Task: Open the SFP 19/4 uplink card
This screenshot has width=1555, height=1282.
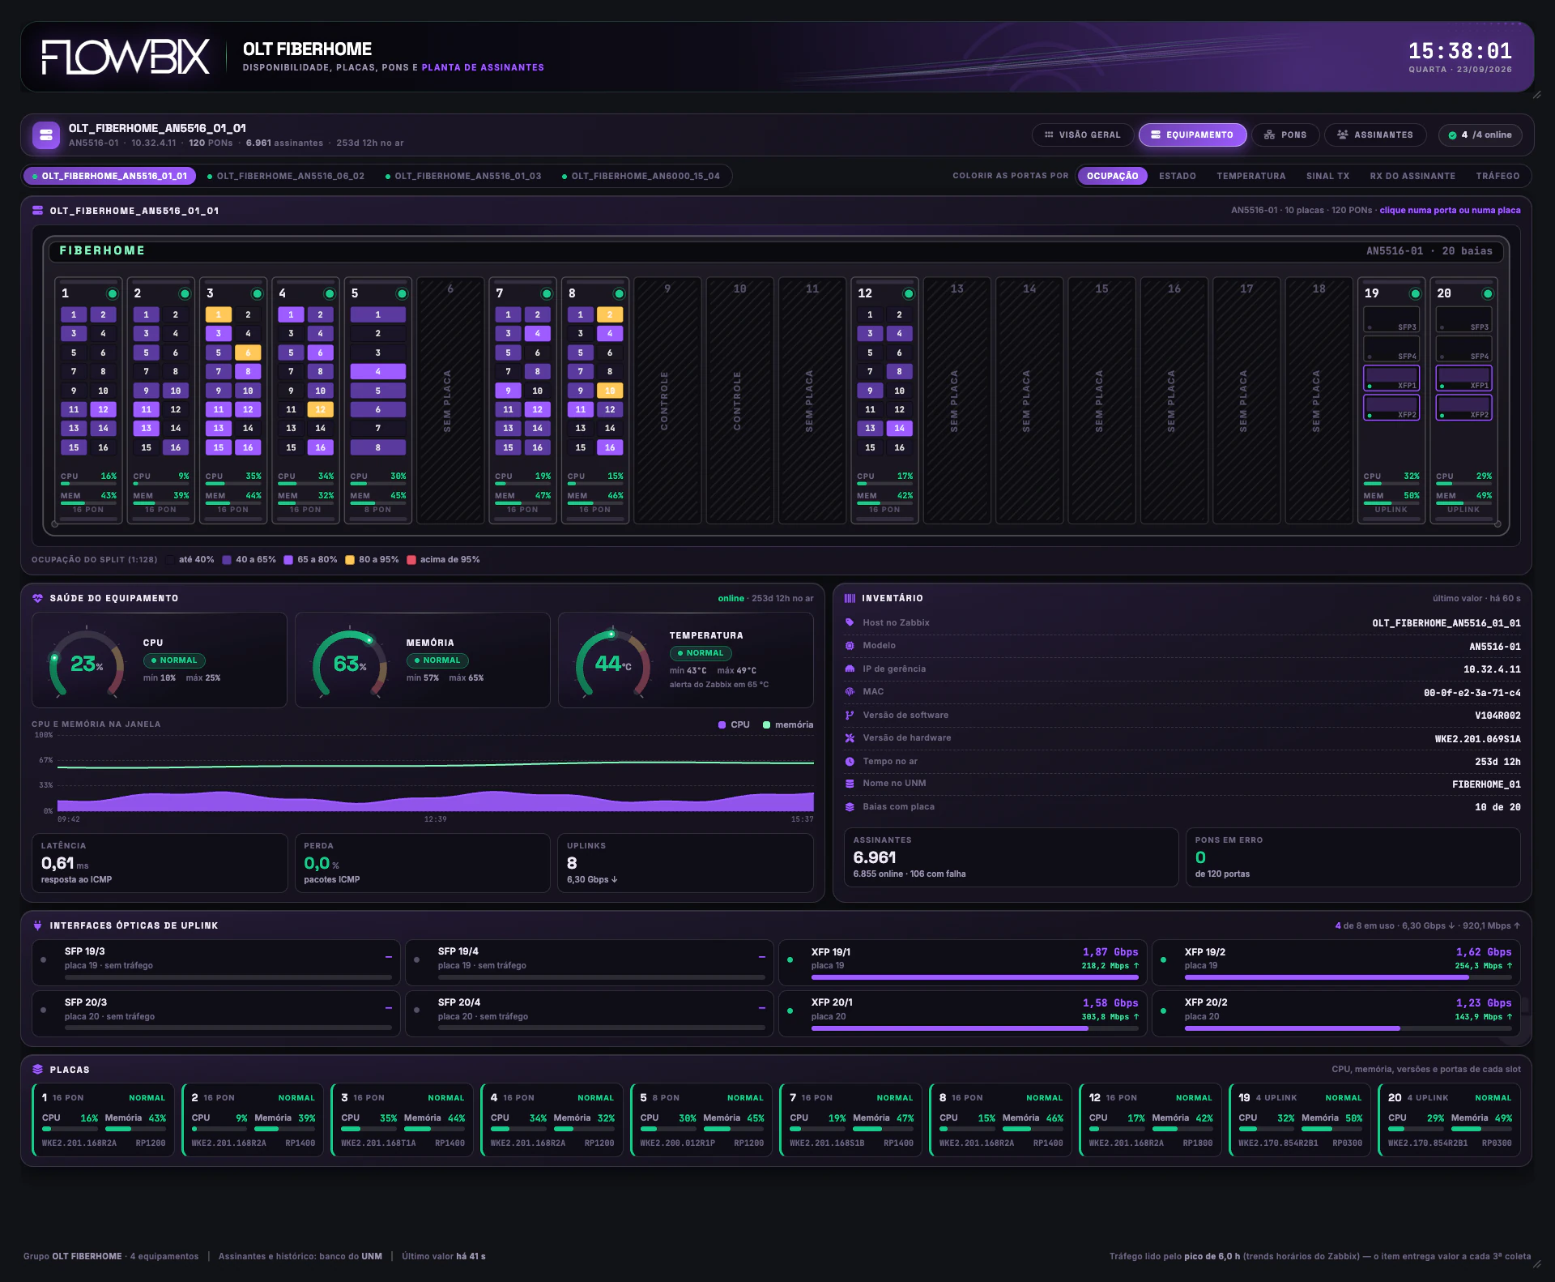Action: (590, 963)
